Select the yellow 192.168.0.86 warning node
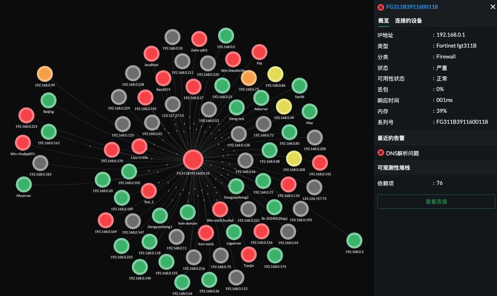This screenshot has width=497, height=296. (275, 74)
